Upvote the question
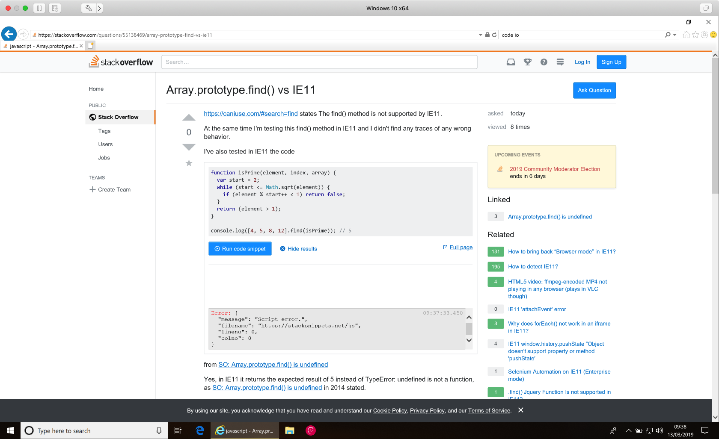Viewport: 719px width, 439px height. pos(189,118)
